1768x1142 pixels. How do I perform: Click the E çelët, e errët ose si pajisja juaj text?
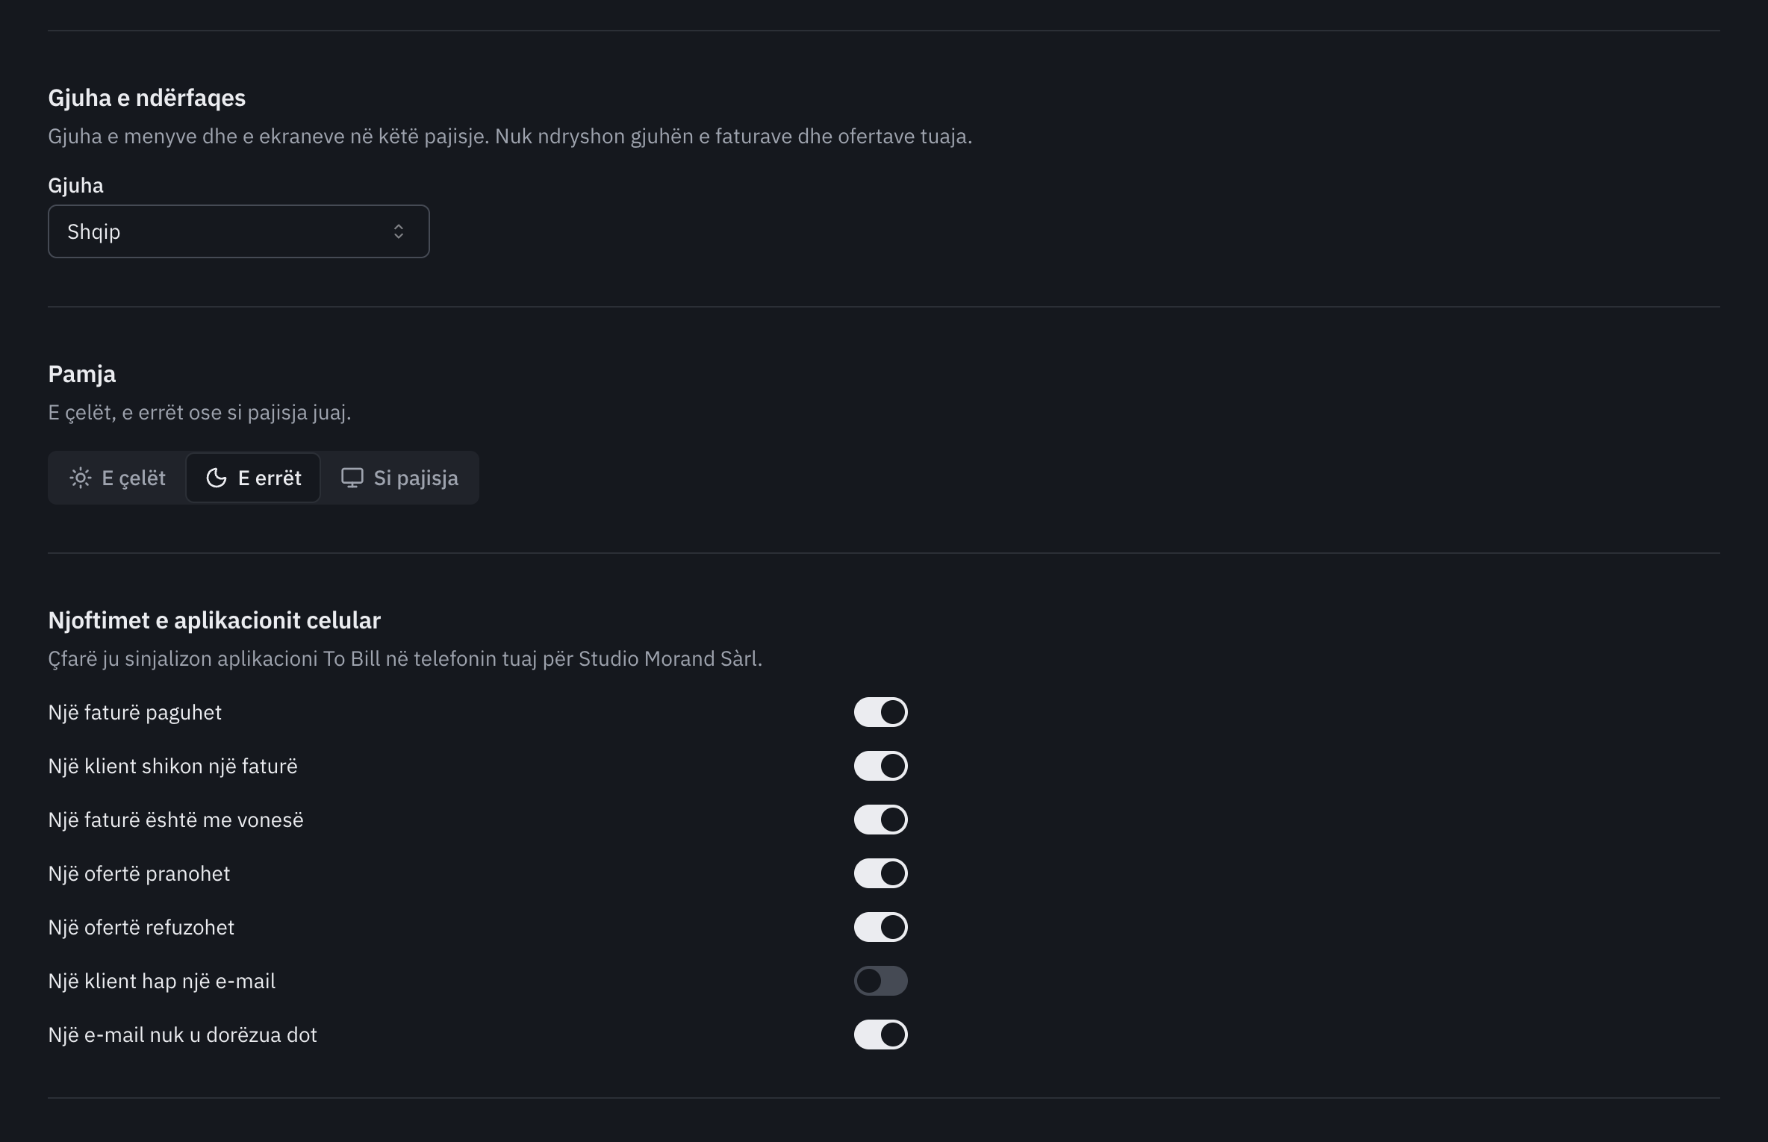200,413
